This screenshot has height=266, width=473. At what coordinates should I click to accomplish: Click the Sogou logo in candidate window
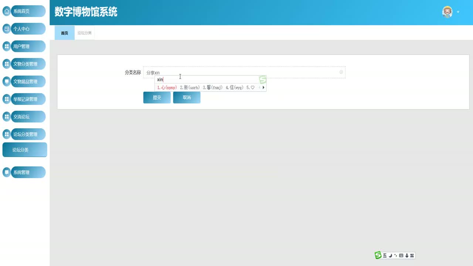pyautogui.click(x=263, y=79)
